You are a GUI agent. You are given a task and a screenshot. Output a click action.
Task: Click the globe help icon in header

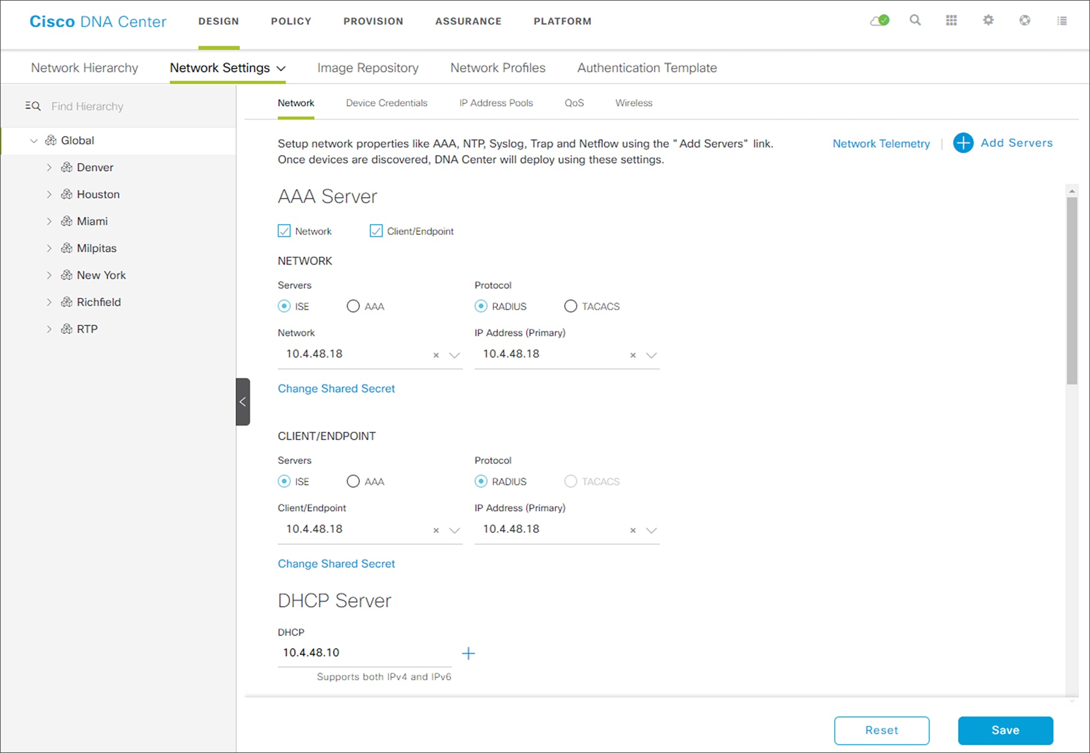(1025, 20)
